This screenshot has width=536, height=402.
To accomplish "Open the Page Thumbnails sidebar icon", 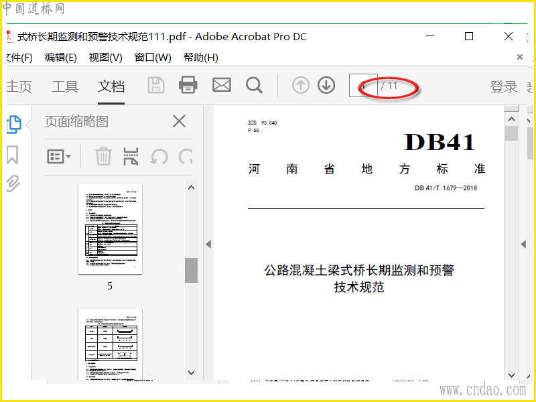I will coord(14,125).
